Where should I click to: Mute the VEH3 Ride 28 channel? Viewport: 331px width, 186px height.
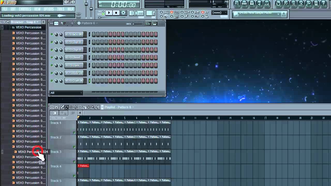pyautogui.click(x=52, y=73)
